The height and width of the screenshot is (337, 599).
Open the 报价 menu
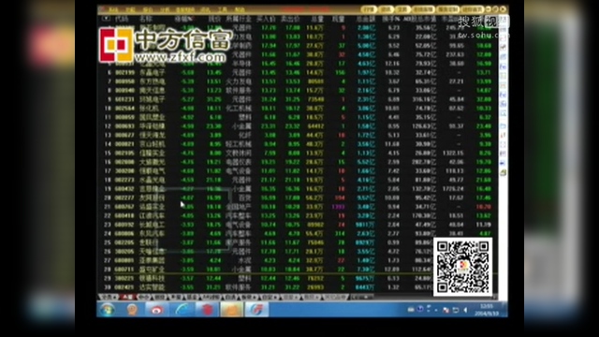click(x=148, y=9)
